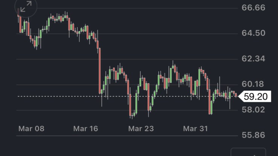The image size is (278, 156).
Task: Click the partially visible bottom-right button
Action: click(248, 152)
